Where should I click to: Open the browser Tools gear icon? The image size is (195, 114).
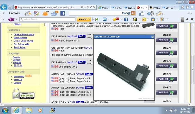(x=192, y=7)
